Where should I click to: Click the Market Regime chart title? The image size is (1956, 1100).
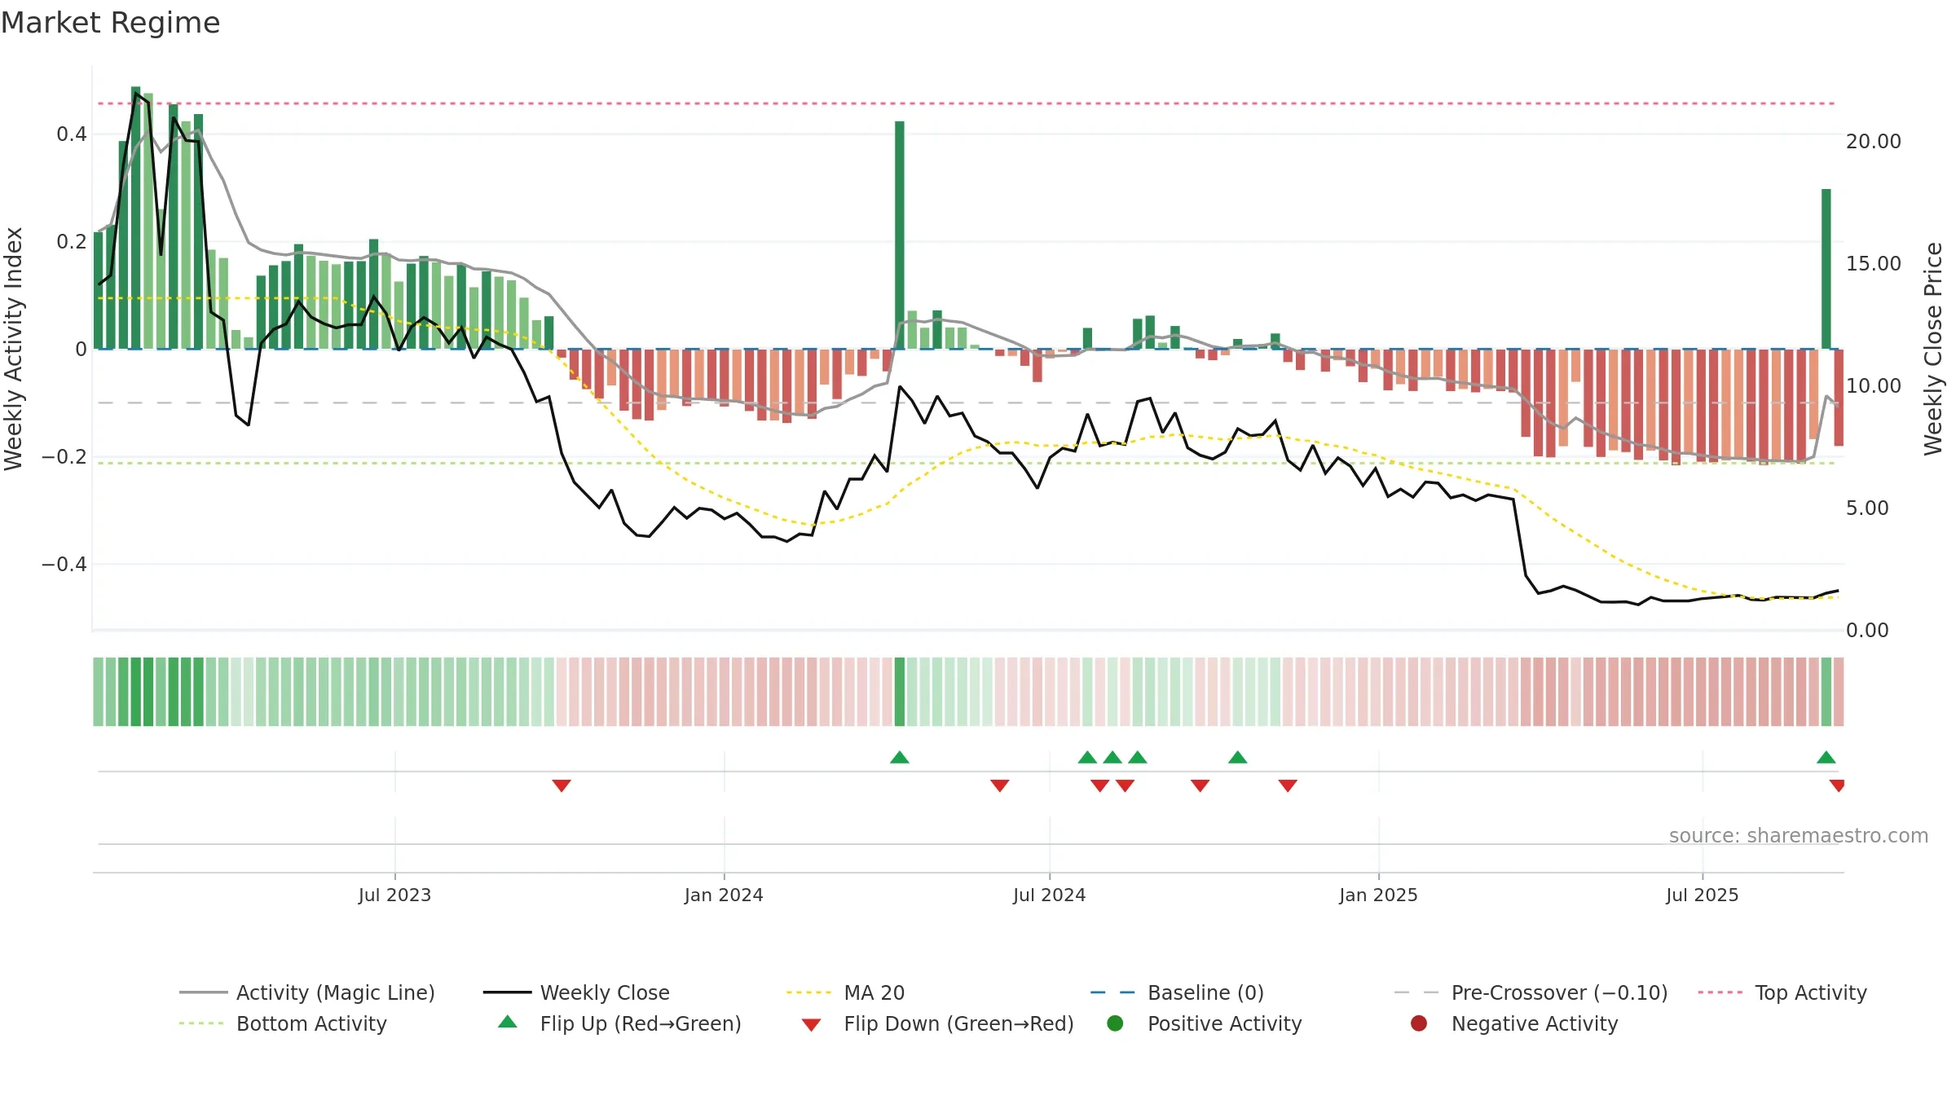[110, 23]
